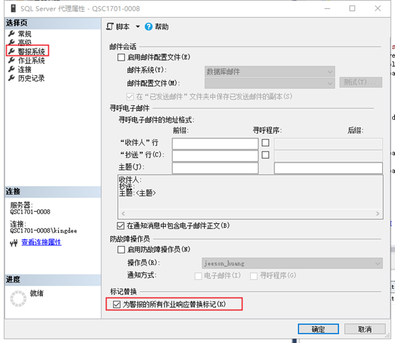Open 查看连接属性 link
Image resolution: width=395 pixels, height=343 pixels.
[41, 243]
